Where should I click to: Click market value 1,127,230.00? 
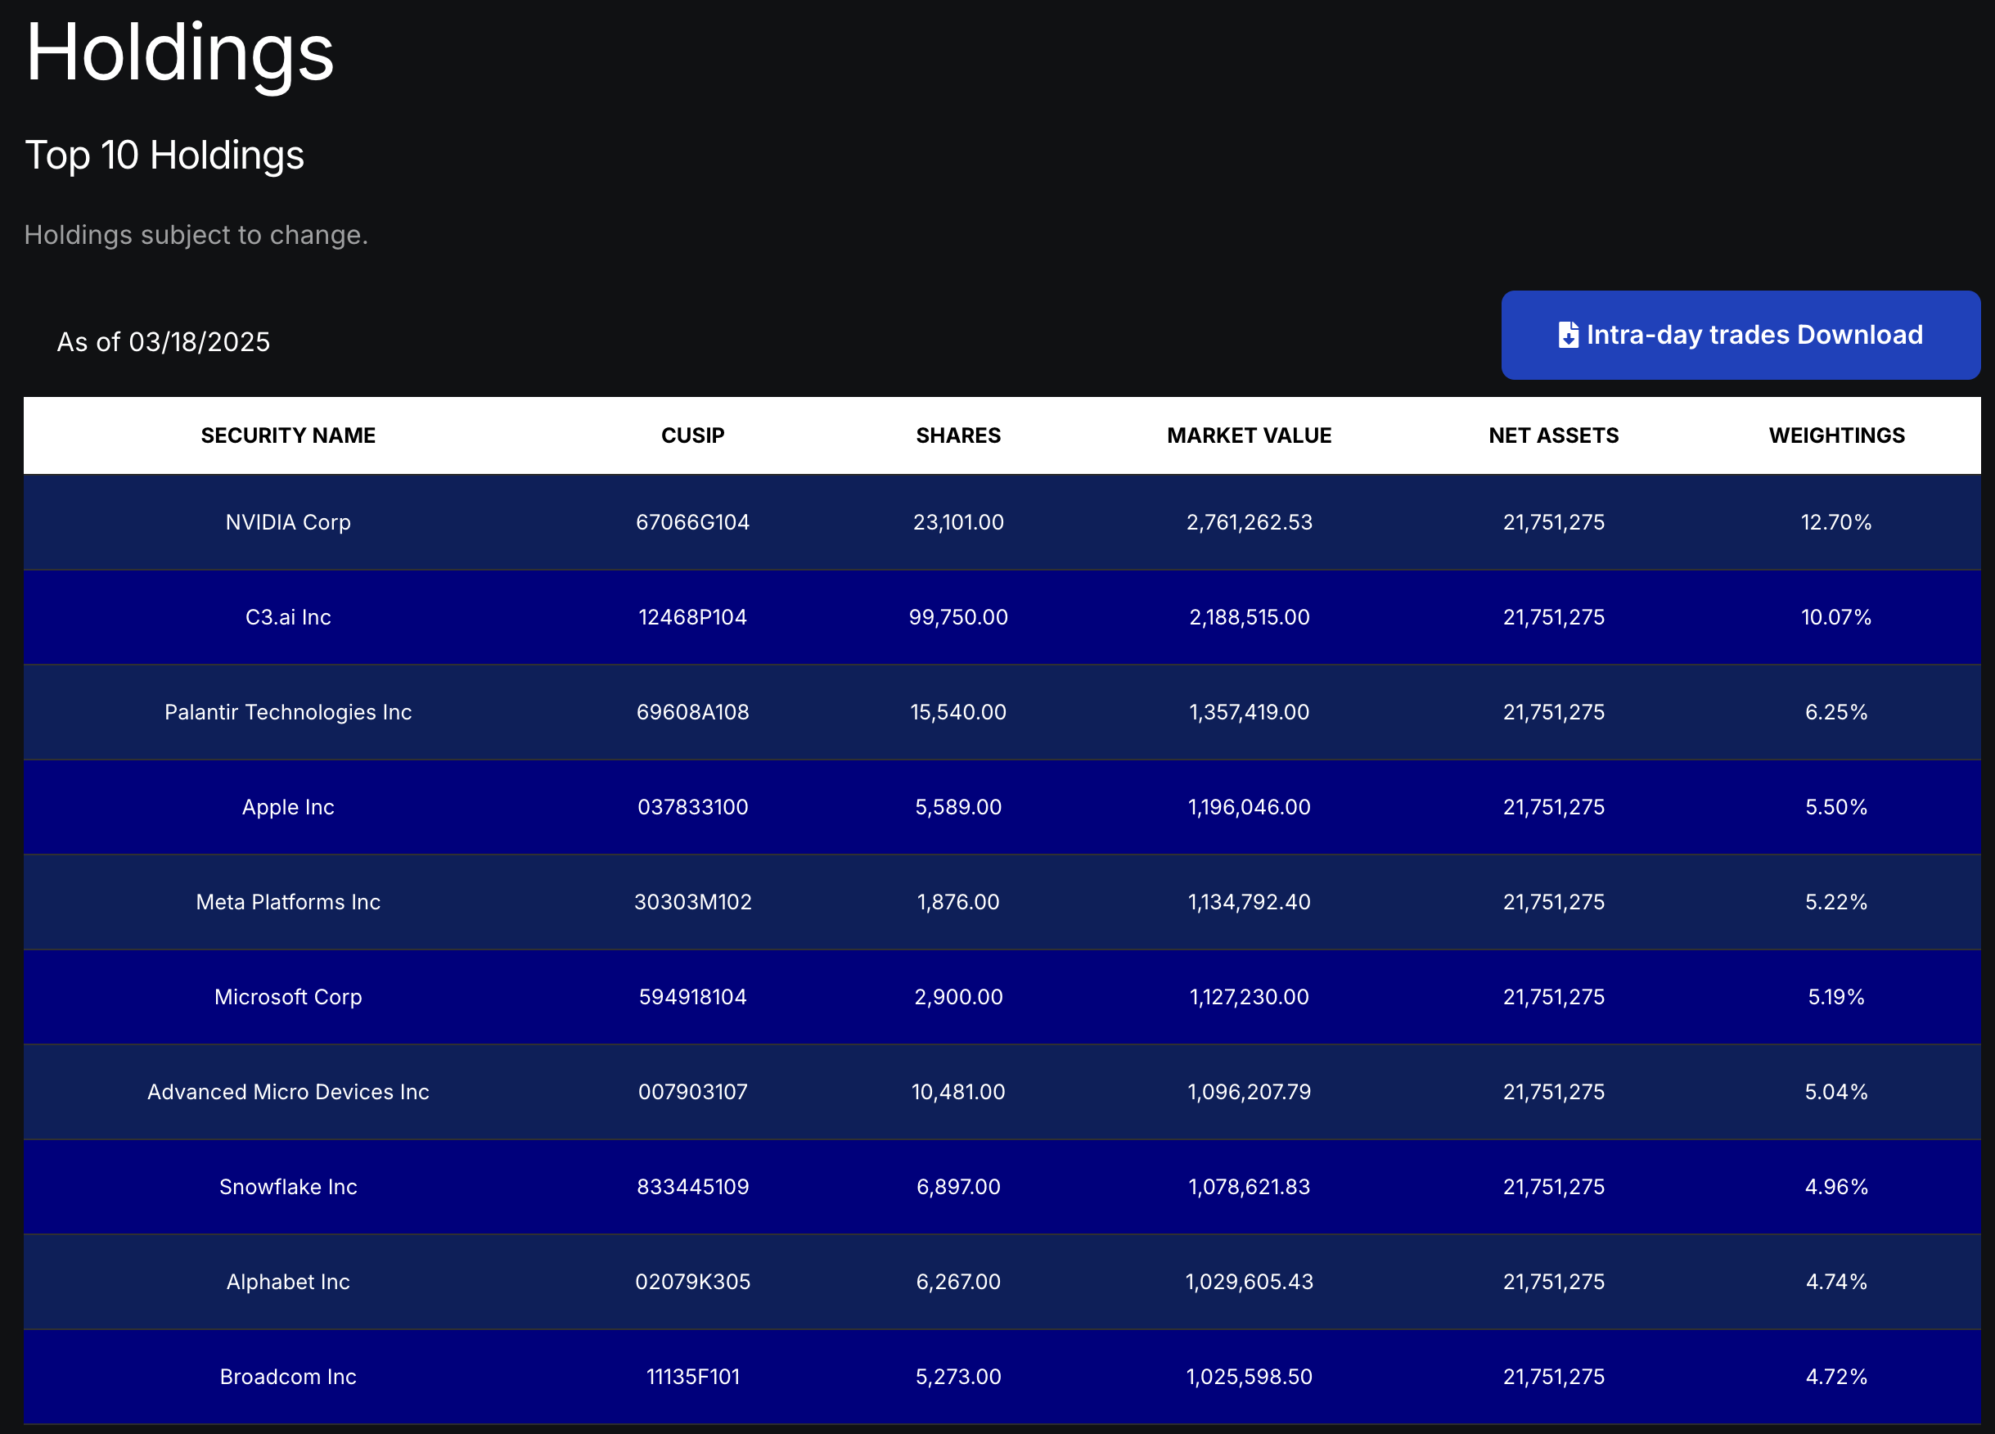(x=1249, y=998)
